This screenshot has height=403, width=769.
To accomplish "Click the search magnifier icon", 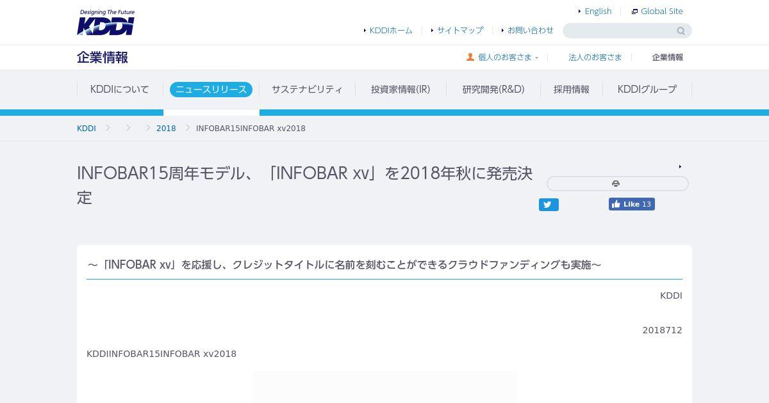I will (681, 31).
